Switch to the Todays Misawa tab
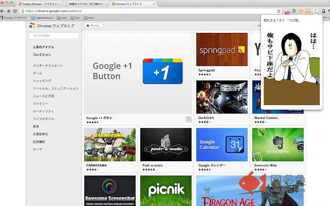Viewport: 330px width, 206px height. 40,4
